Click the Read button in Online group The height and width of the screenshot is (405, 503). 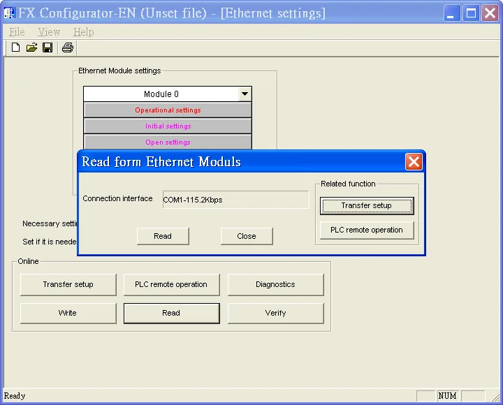point(171,313)
